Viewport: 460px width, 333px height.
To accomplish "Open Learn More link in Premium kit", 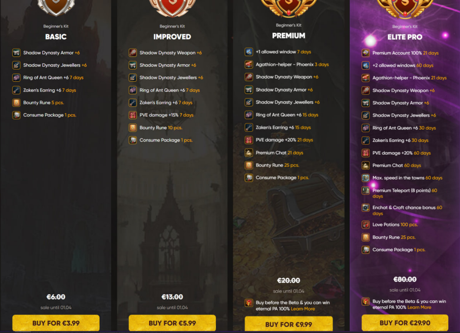I will tap(303, 309).
